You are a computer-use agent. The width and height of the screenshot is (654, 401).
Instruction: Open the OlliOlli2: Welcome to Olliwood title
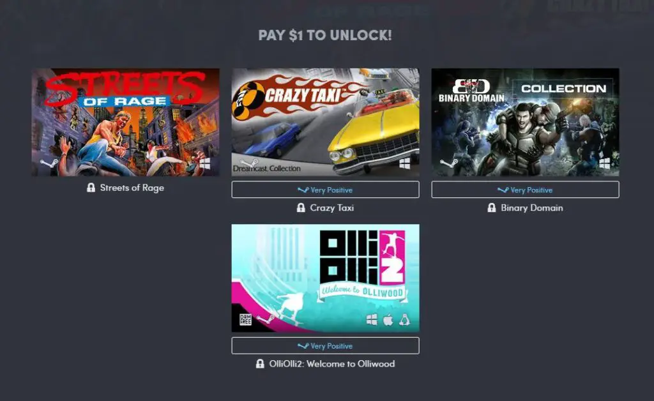[332, 364]
